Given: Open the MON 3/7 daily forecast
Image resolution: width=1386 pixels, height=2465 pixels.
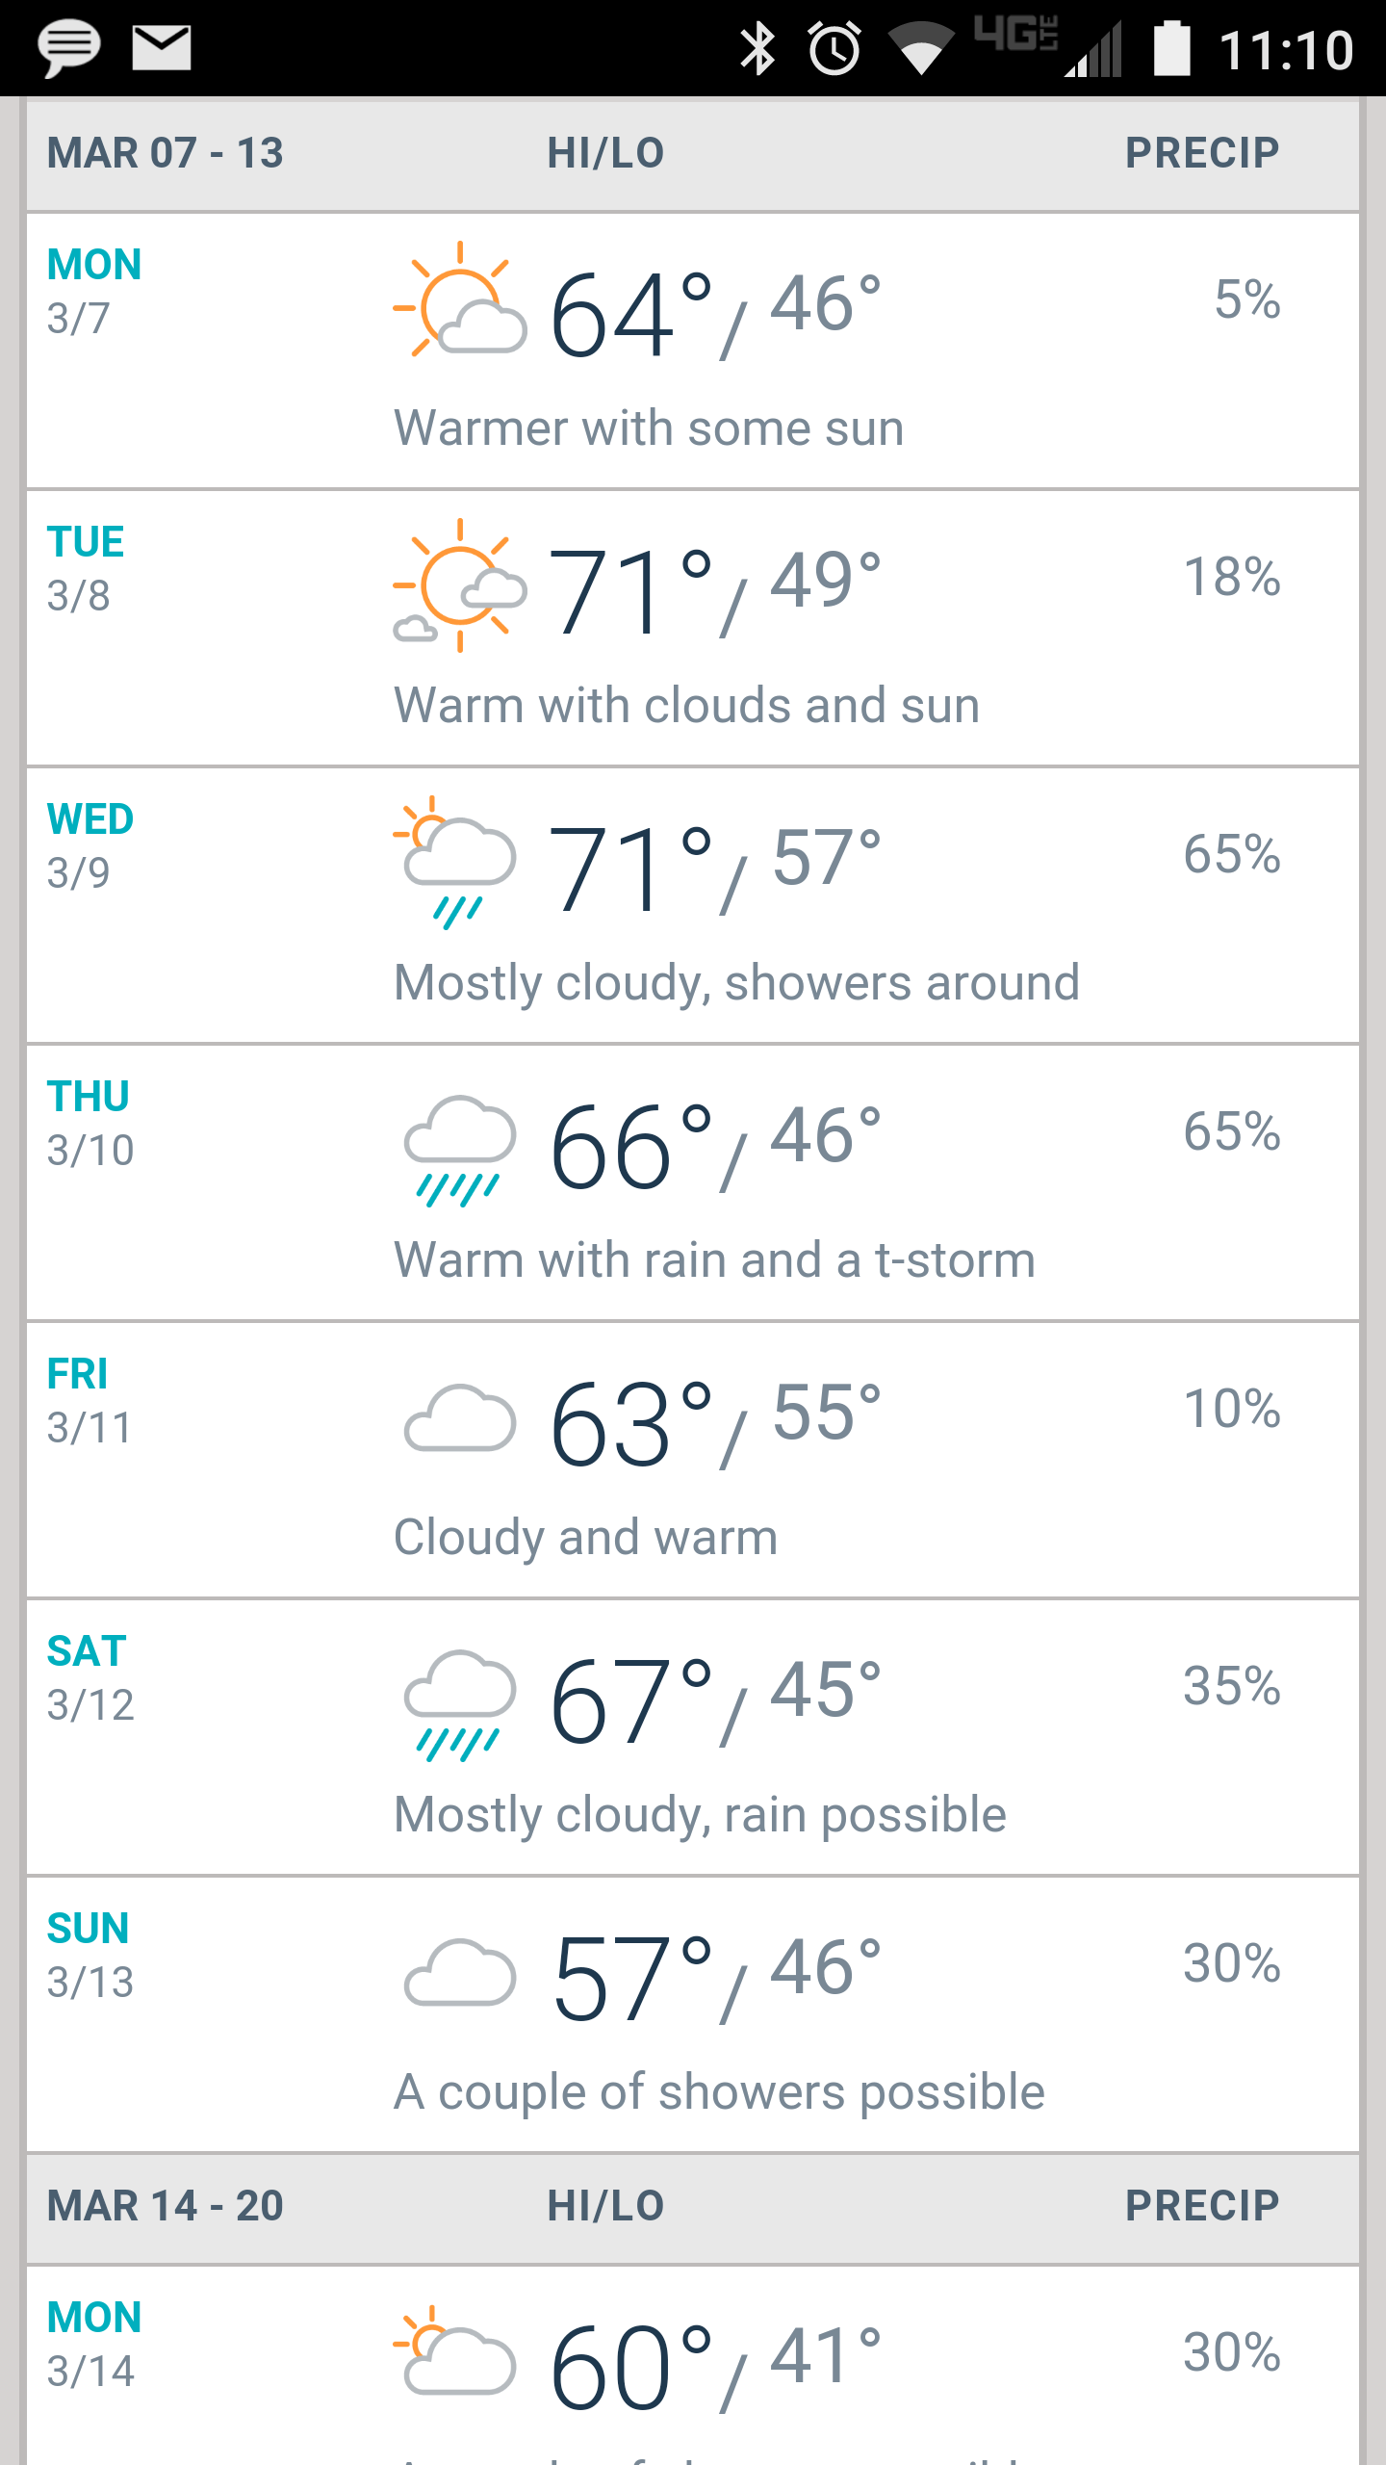Looking at the screenshot, I should pos(693,350).
